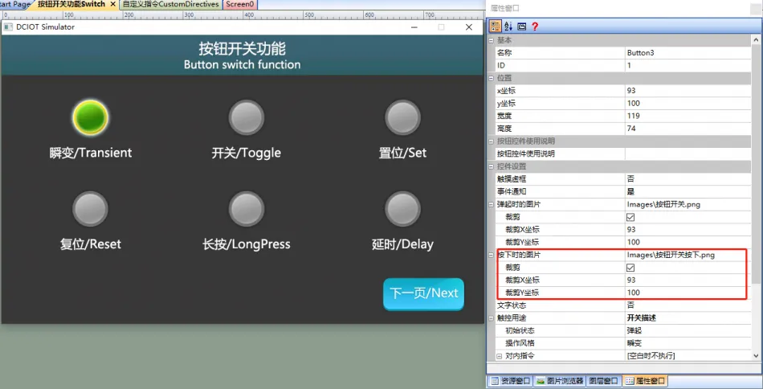Select the 开关描述 value of 触控用途

click(x=688, y=318)
